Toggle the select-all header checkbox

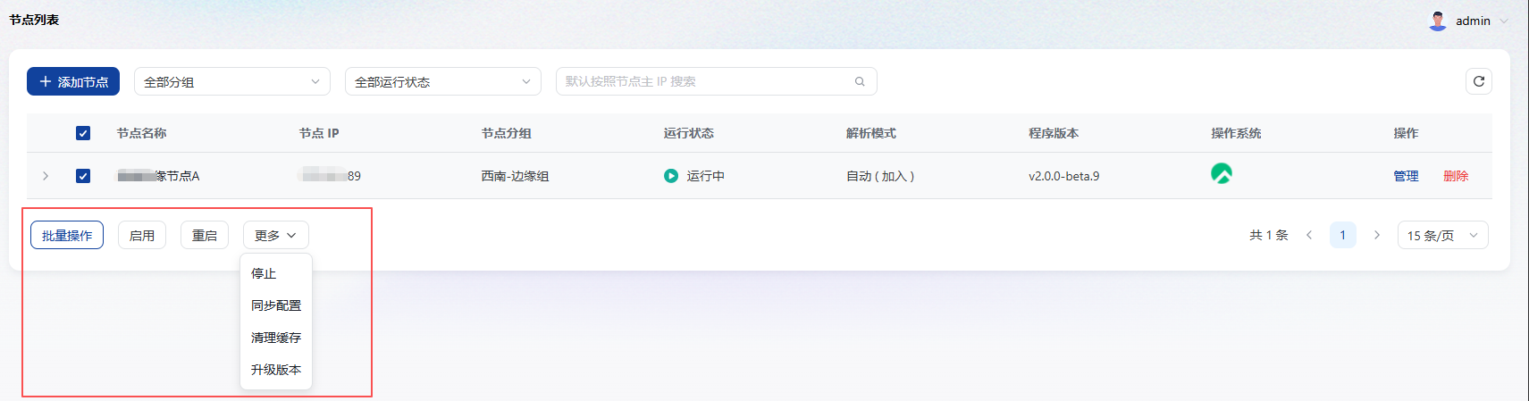coord(83,133)
